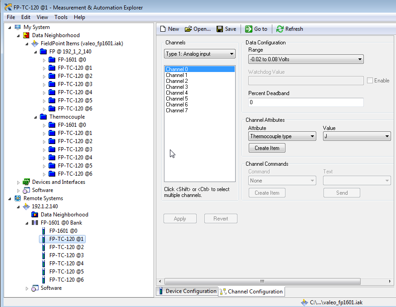
Task: Click the horizontal scrollbar thumb
Action: coord(262,281)
